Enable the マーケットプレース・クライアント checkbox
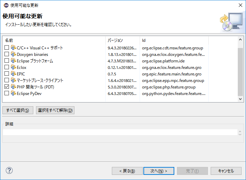The height and width of the screenshot is (180, 246). click(x=7, y=80)
